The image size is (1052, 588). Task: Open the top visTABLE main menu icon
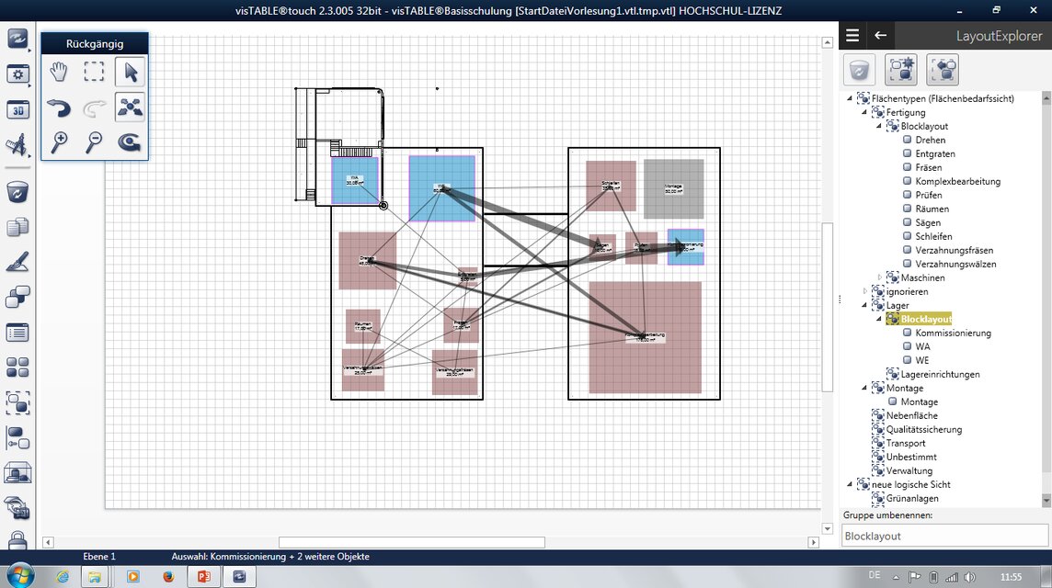[17, 39]
